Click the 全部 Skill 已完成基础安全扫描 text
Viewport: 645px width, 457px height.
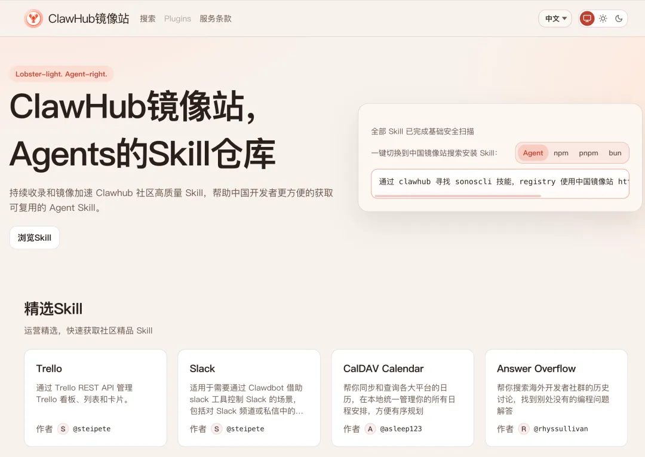pyautogui.click(x=422, y=131)
